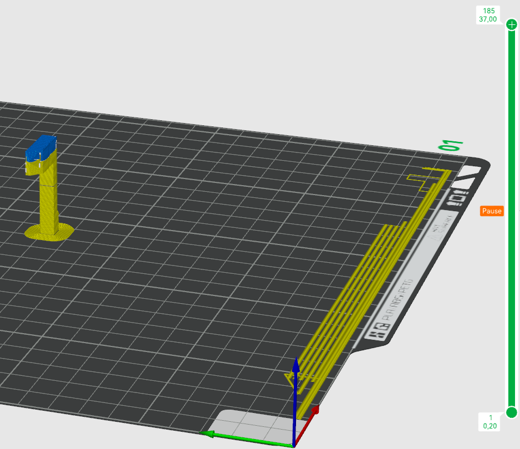Click the red X axis arrow

tap(307, 426)
